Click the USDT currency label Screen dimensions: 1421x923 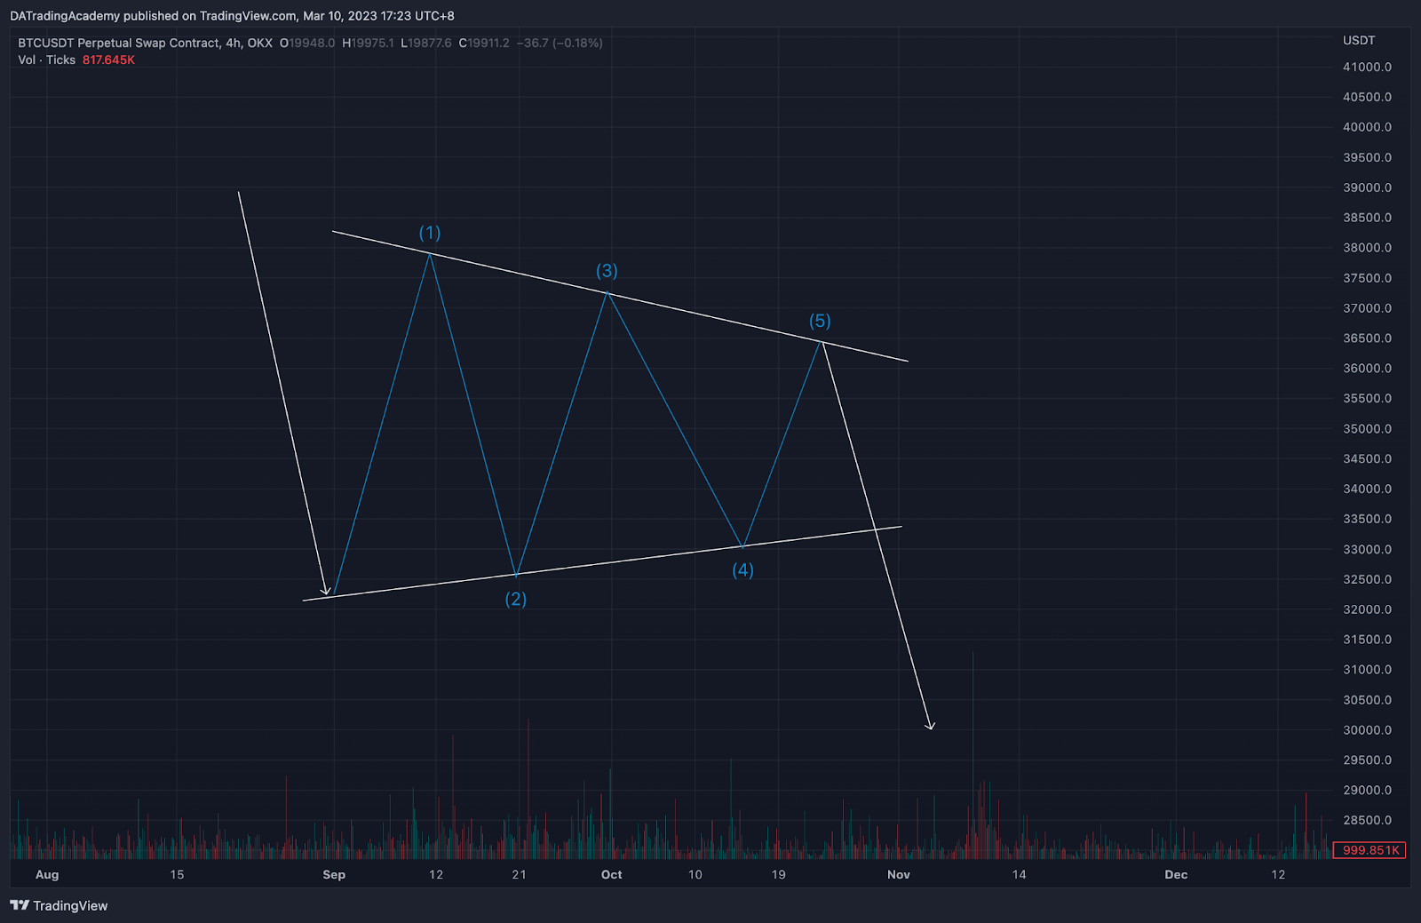(x=1359, y=40)
